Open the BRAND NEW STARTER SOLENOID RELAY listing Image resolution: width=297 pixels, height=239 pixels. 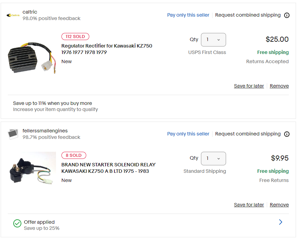pos(108,168)
